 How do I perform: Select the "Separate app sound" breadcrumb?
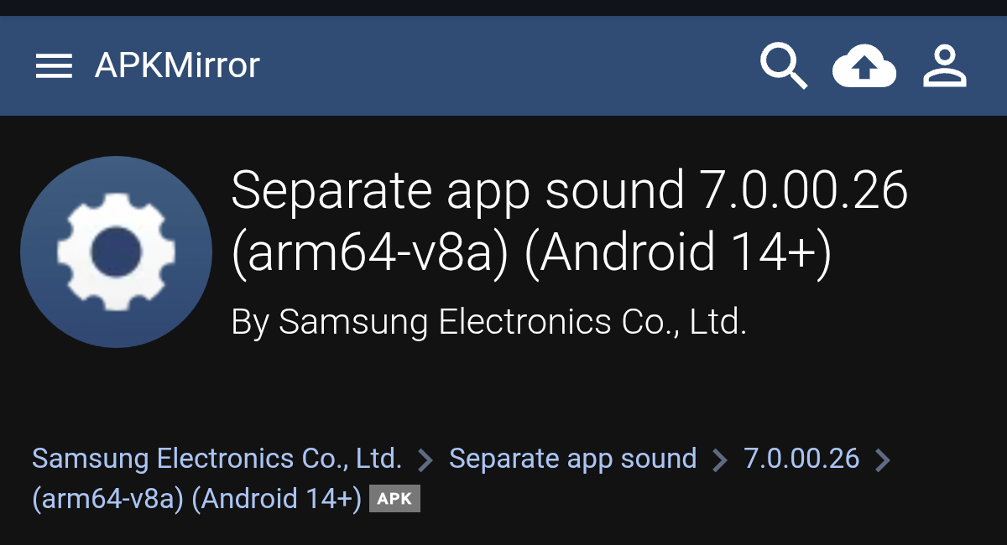(572, 459)
